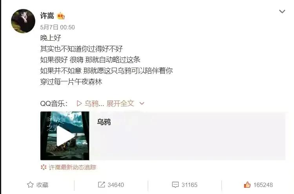Open the comments count 31165
Viewport: 294px width, 194px height.
[189, 185]
